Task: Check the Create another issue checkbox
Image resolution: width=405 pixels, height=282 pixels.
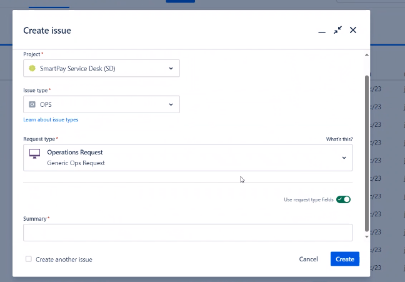Action: (x=29, y=259)
